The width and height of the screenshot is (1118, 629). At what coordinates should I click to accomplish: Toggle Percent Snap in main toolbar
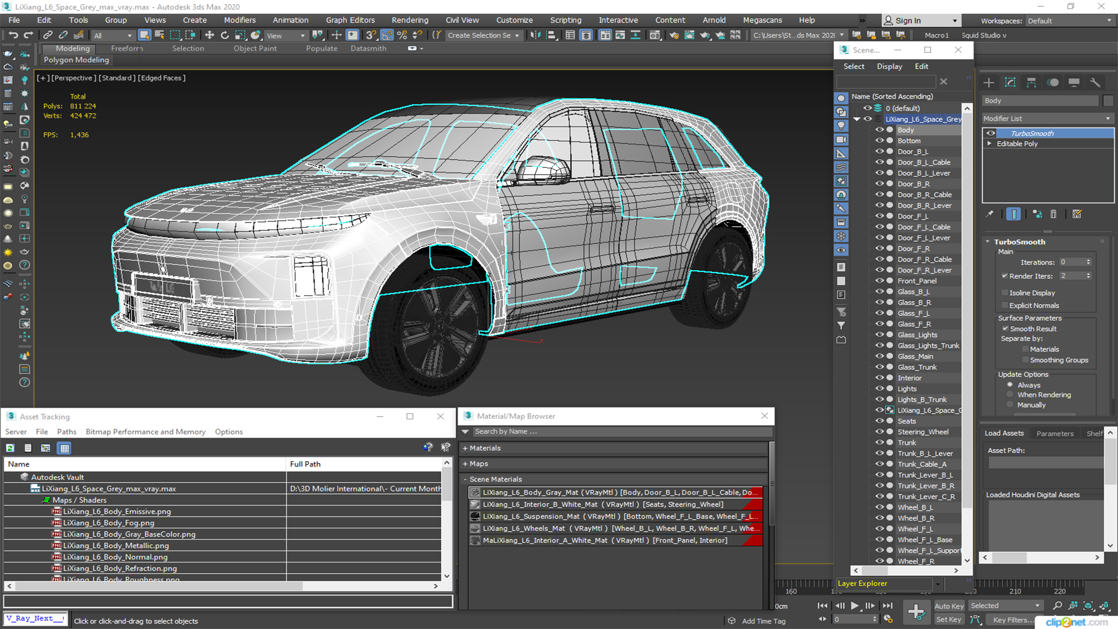coord(402,35)
